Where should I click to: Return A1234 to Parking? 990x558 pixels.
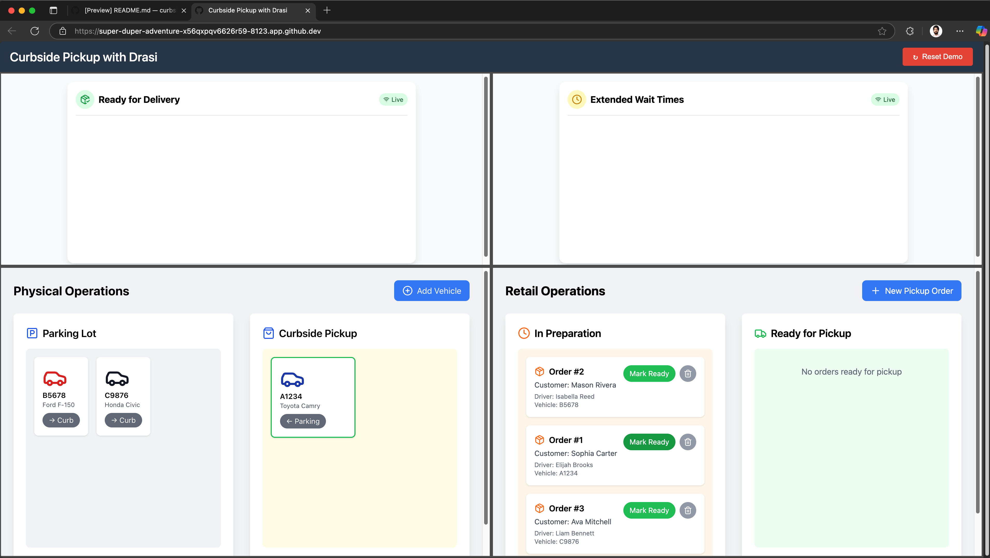pyautogui.click(x=302, y=421)
